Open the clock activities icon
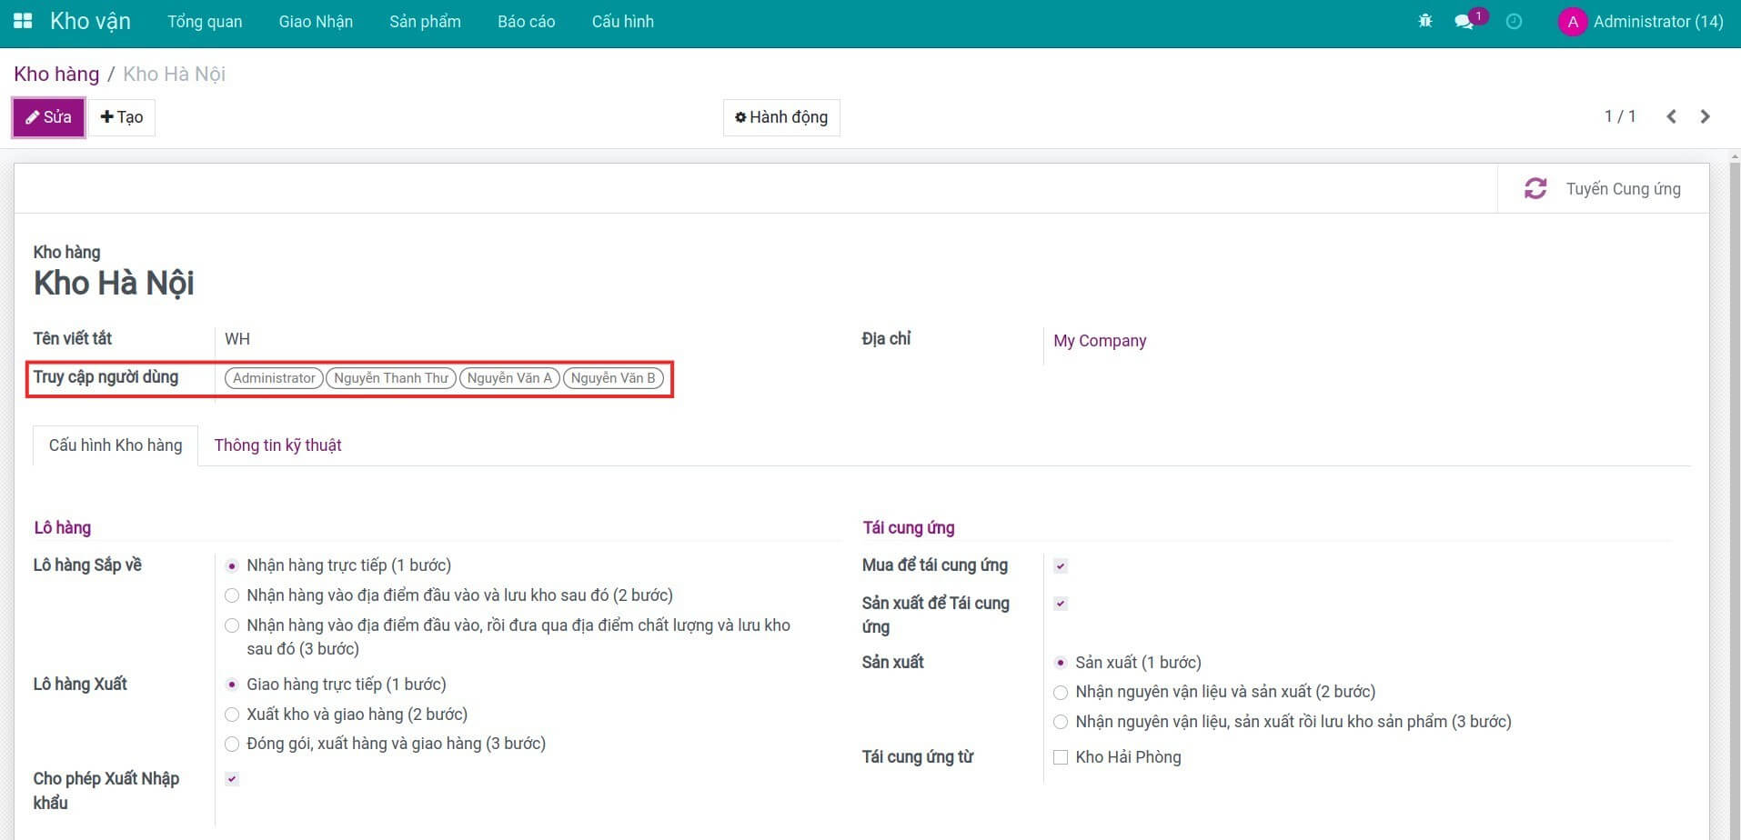Viewport: 1741px width, 840px height. [1514, 21]
